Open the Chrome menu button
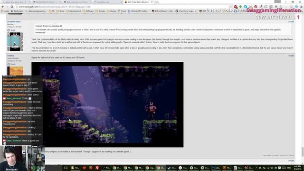 coord(301,7)
